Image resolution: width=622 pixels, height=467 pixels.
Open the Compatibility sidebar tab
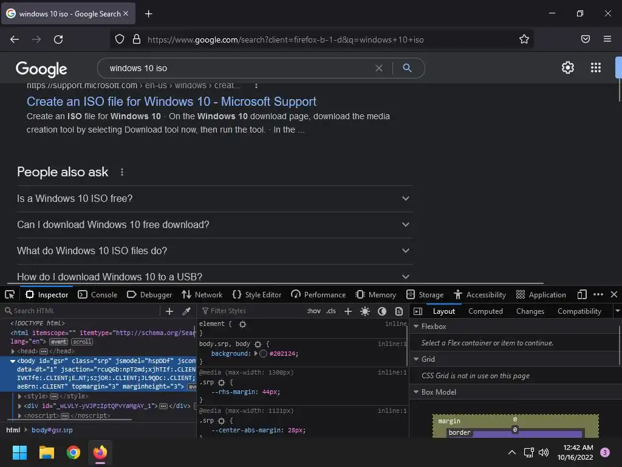(579, 311)
